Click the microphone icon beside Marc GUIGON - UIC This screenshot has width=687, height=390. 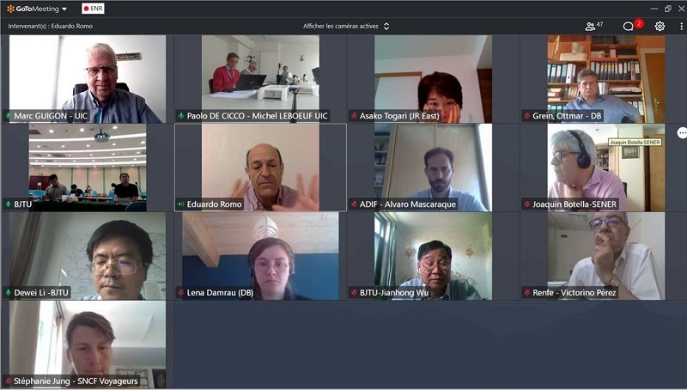click(8, 116)
